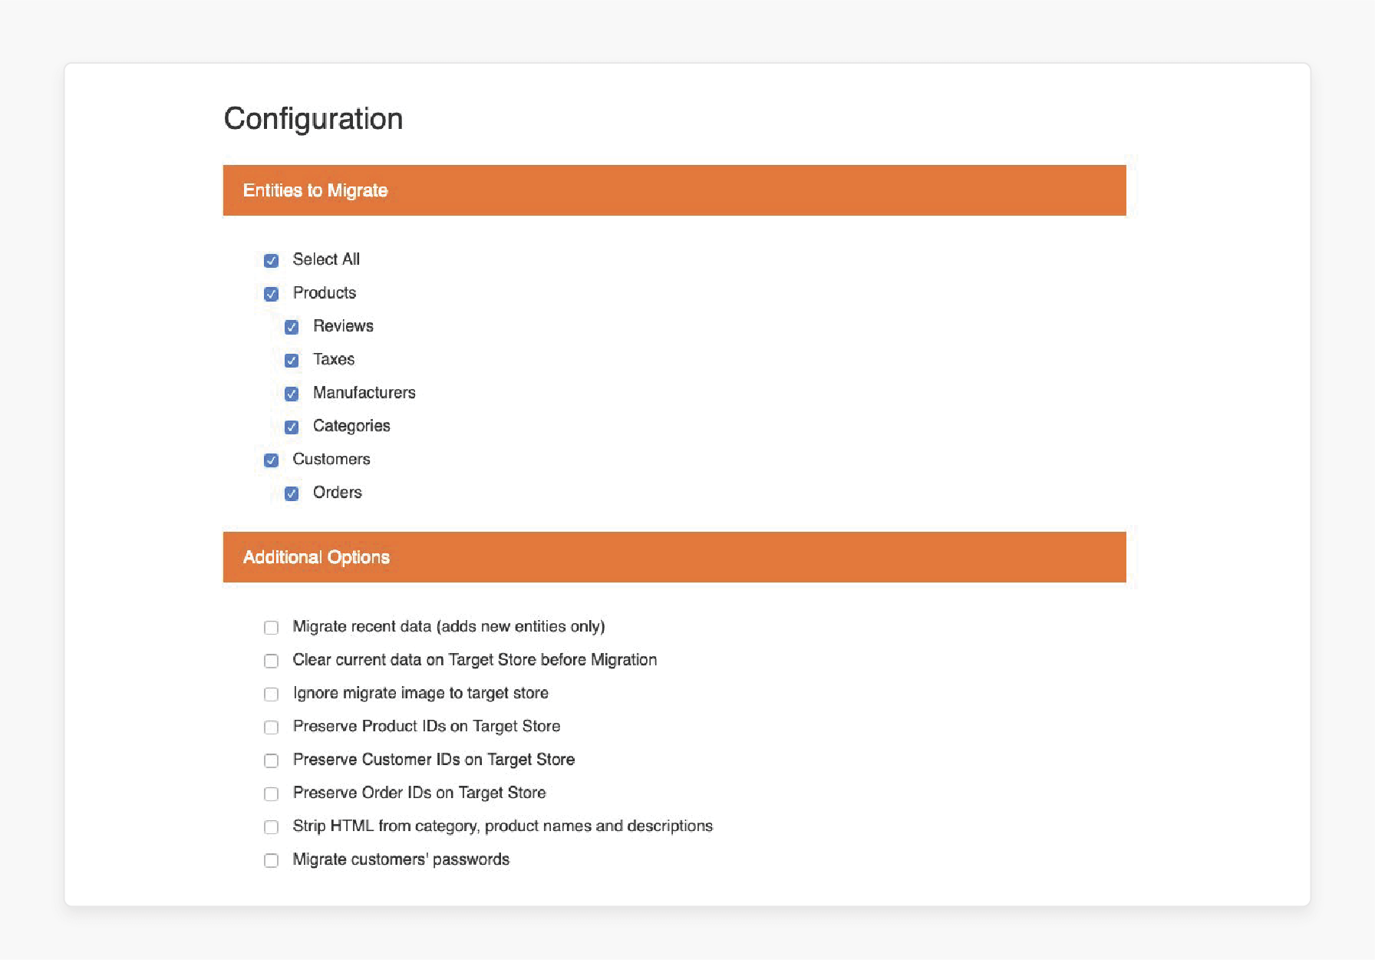This screenshot has width=1375, height=960.
Task: Click 'Ignore migrate image to target store' text
Action: coord(420,693)
